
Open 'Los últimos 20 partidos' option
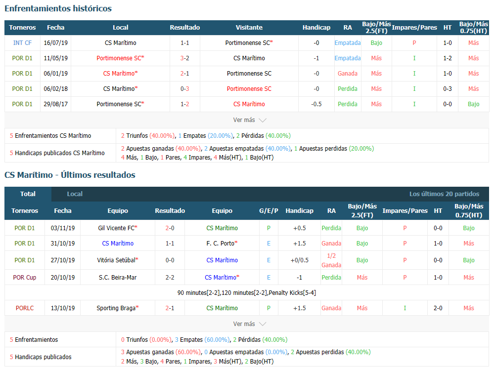coord(444,194)
